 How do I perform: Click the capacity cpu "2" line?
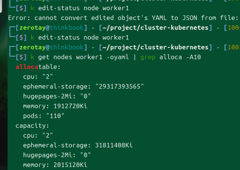click(38, 136)
